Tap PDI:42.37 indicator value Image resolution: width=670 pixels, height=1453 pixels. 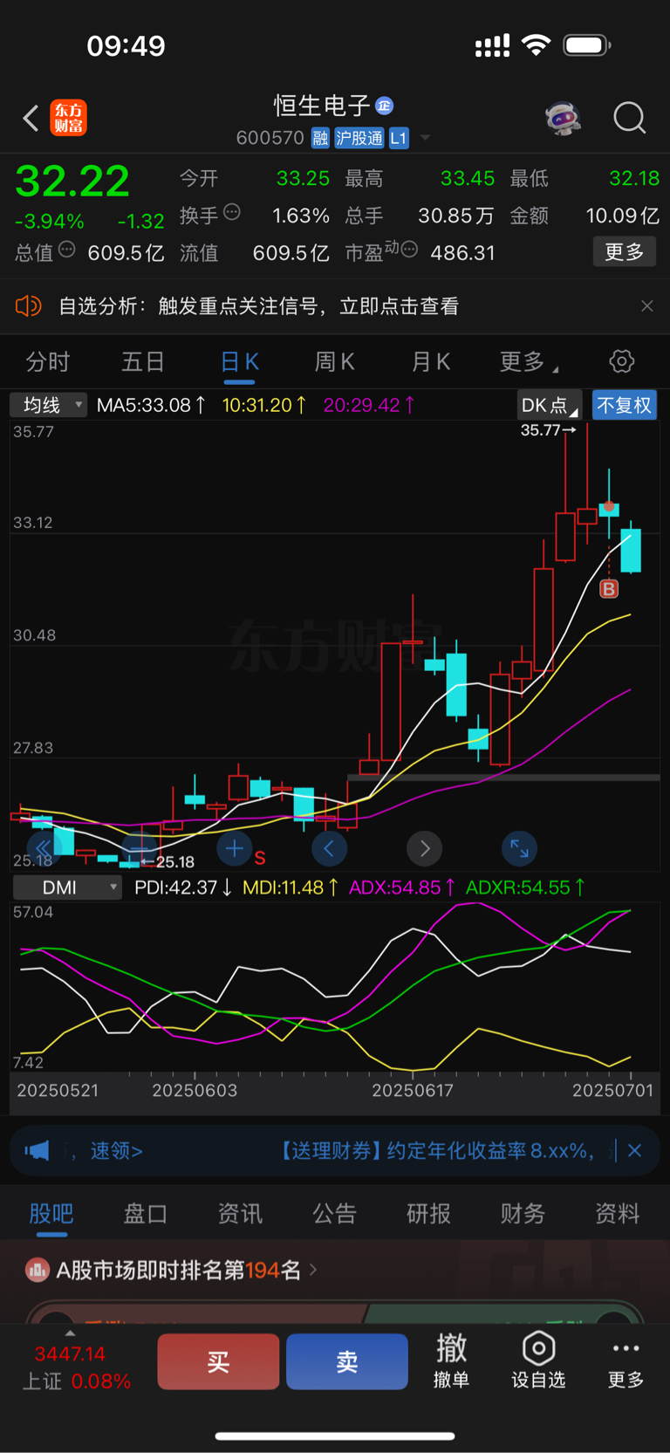point(183,888)
